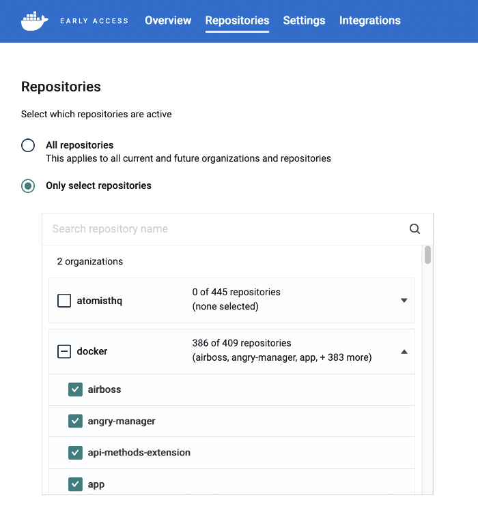
Task: Click the repository list scrollbar thumb
Action: 427,255
